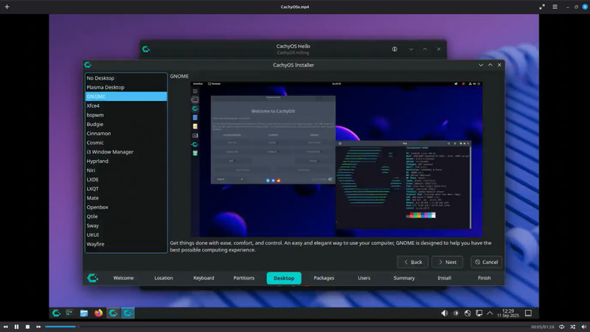The height and width of the screenshot is (332, 590).
Task: Skip forward with the fast-forward icon
Action: pyautogui.click(x=38, y=327)
